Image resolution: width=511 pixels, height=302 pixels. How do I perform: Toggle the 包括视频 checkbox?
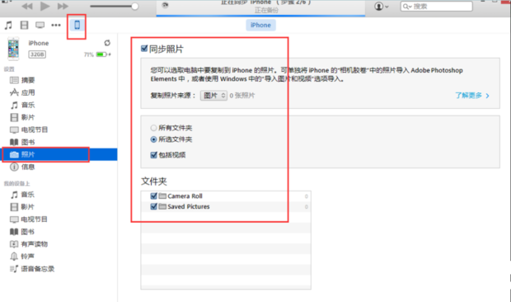point(154,155)
